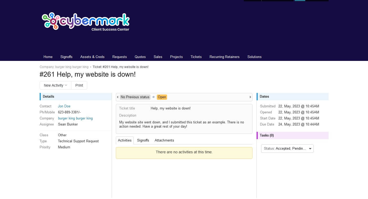Open contact Jon Doe link
The height and width of the screenshot is (199, 368).
64,106
